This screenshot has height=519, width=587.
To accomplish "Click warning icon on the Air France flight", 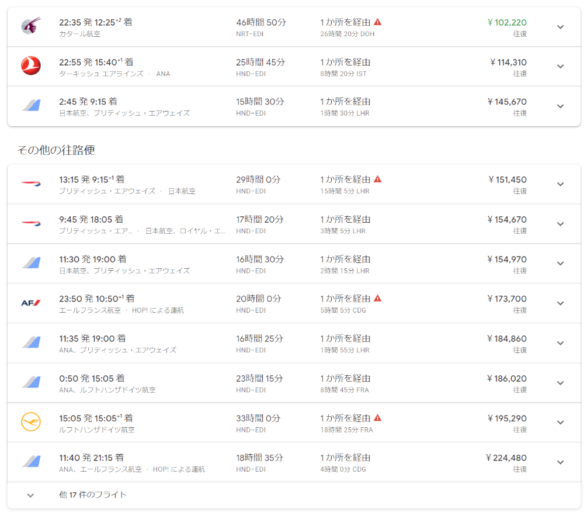I will [x=378, y=299].
